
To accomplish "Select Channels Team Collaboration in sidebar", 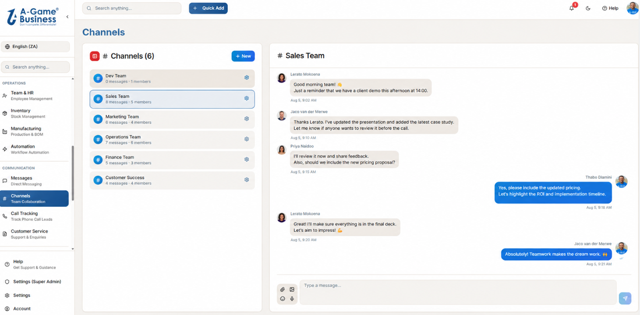I will tap(35, 198).
